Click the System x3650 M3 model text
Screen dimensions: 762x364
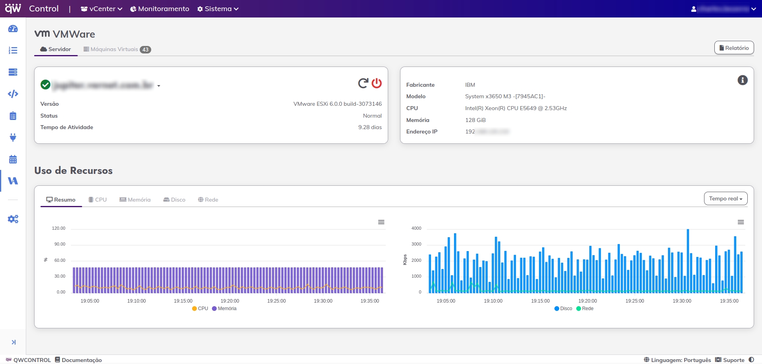click(x=505, y=96)
